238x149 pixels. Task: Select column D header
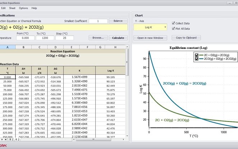click(55, 47)
